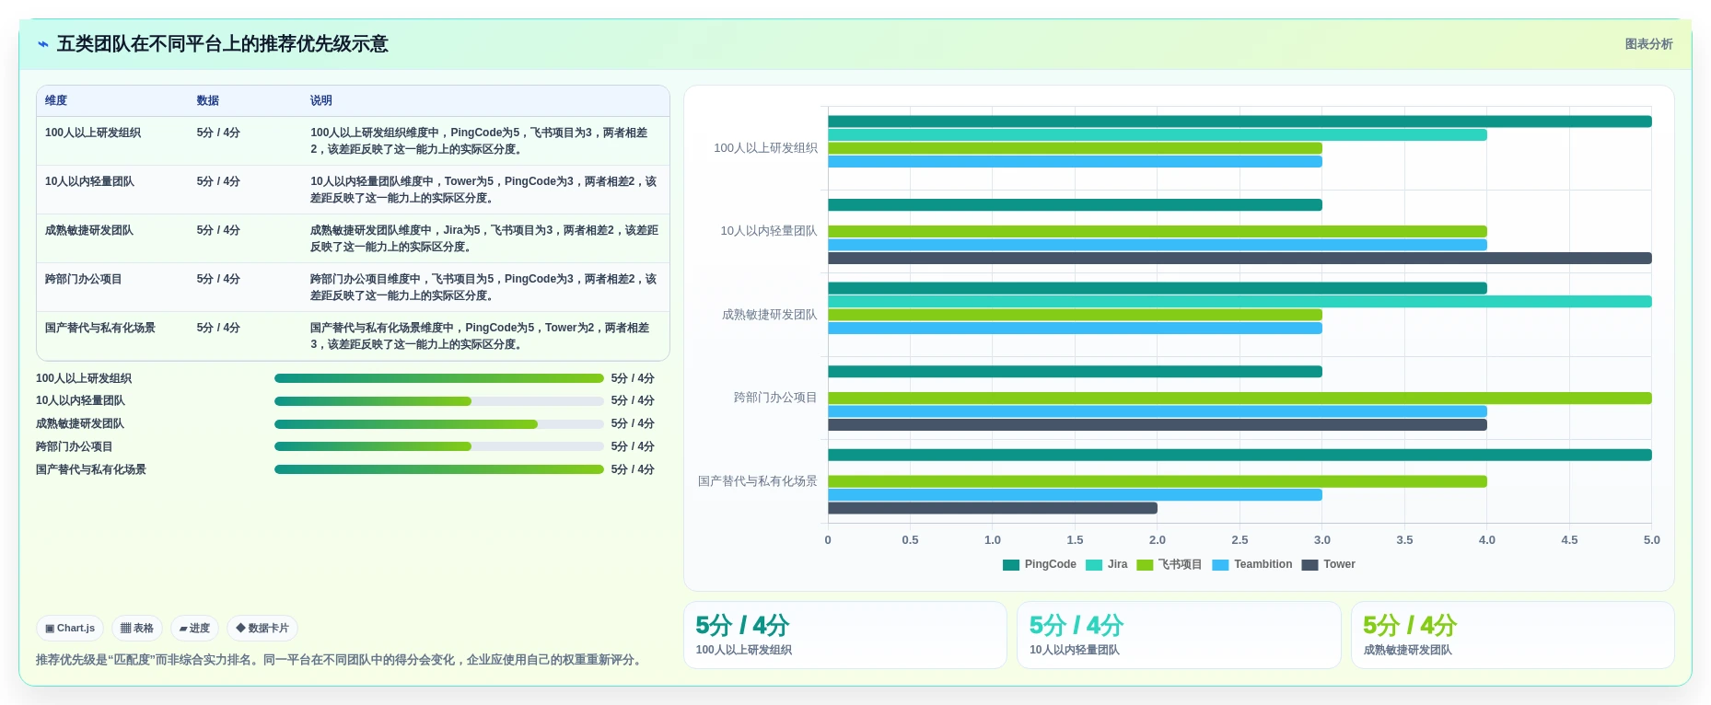Viewport: 1711px width, 705px height.
Task: Click the 5分 / 4分 value beside the 成熟敏捷研发团队 progress bar
Action: click(x=633, y=424)
